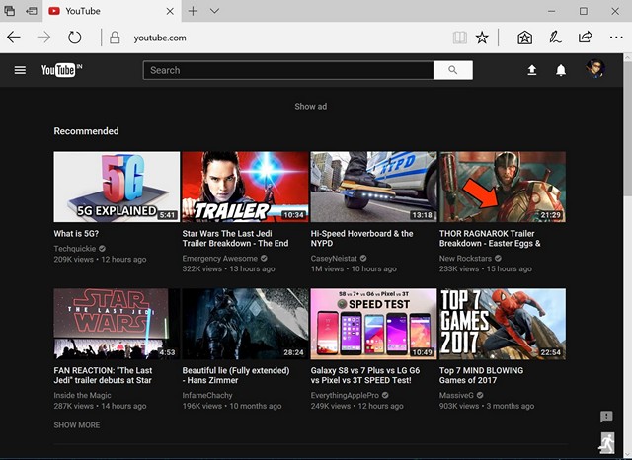This screenshot has width=632, height=460.
Task: Open the EverythingApplePro channel
Action: [345, 395]
